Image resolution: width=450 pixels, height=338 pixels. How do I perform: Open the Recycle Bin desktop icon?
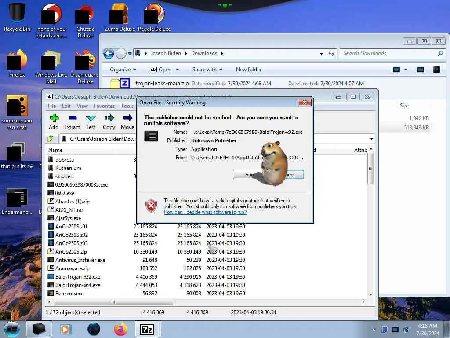(x=17, y=17)
